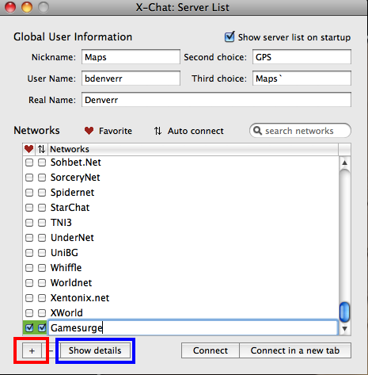Select the Sohbet.Net network row
Viewport: 368px width, 375px height.
point(180,163)
